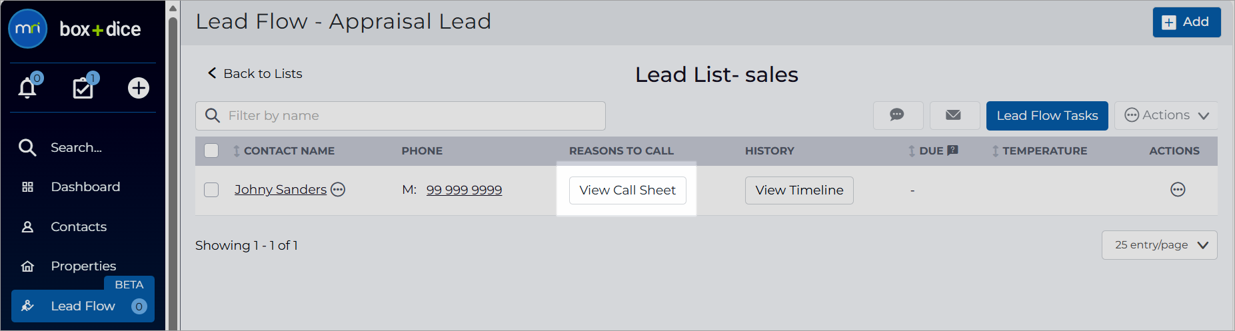Screen dimensions: 1235x331
Task: Open the notifications bell icon
Action: click(27, 88)
